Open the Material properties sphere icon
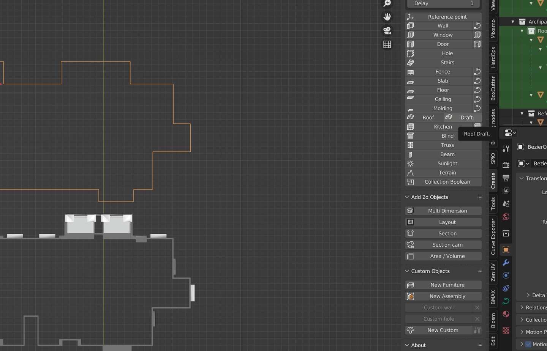 (x=506, y=314)
